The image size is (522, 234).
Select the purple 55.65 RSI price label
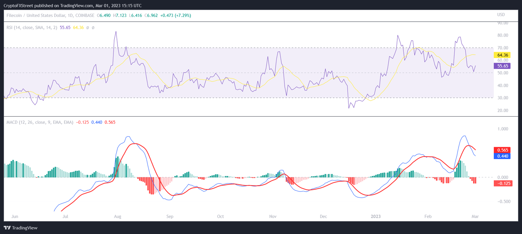[502, 66]
